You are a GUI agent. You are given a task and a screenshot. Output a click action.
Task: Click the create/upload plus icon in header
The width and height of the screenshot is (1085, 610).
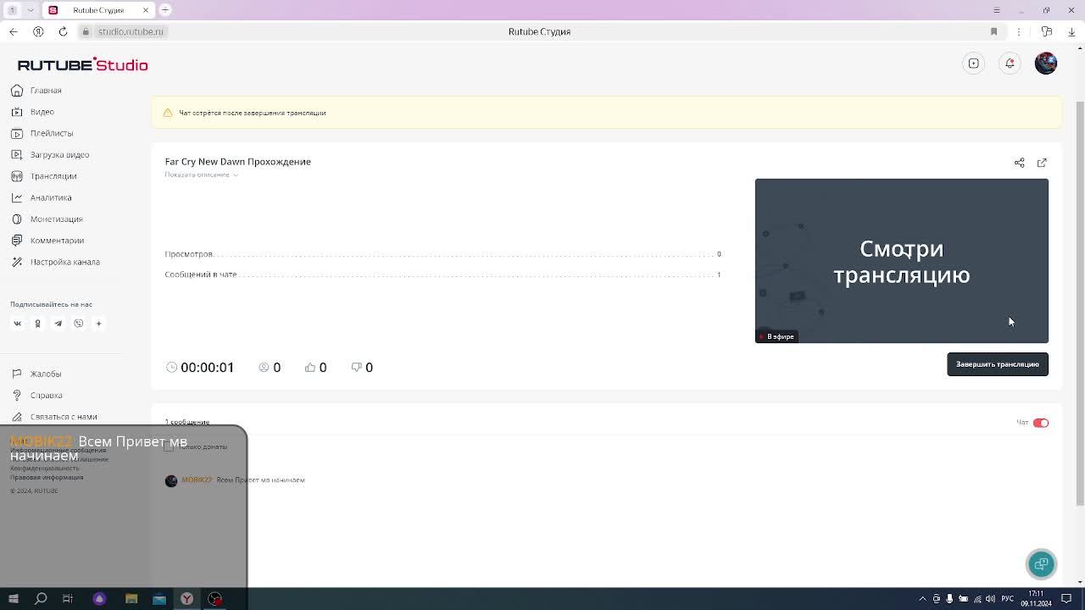point(974,64)
